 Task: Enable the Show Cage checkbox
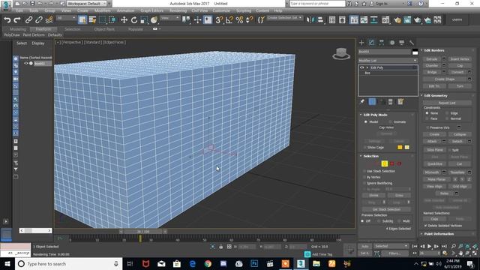pyautogui.click(x=364, y=147)
